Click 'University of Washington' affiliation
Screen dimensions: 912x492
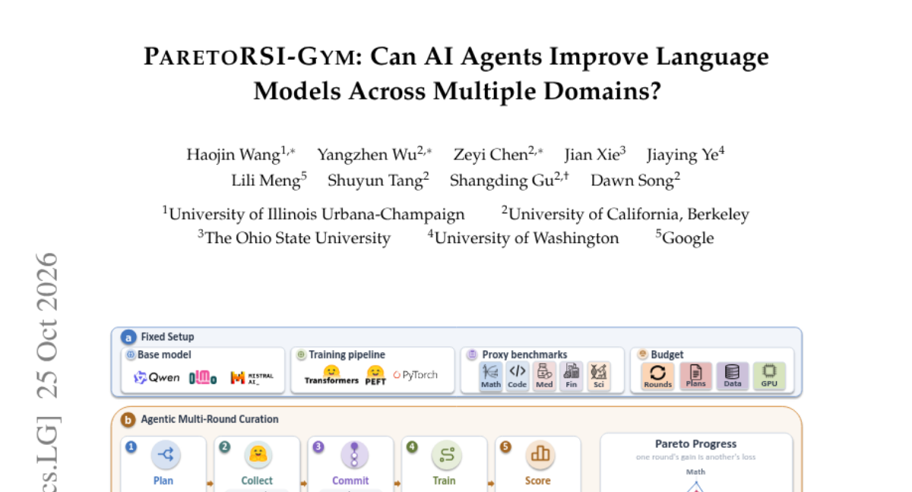coord(527,238)
